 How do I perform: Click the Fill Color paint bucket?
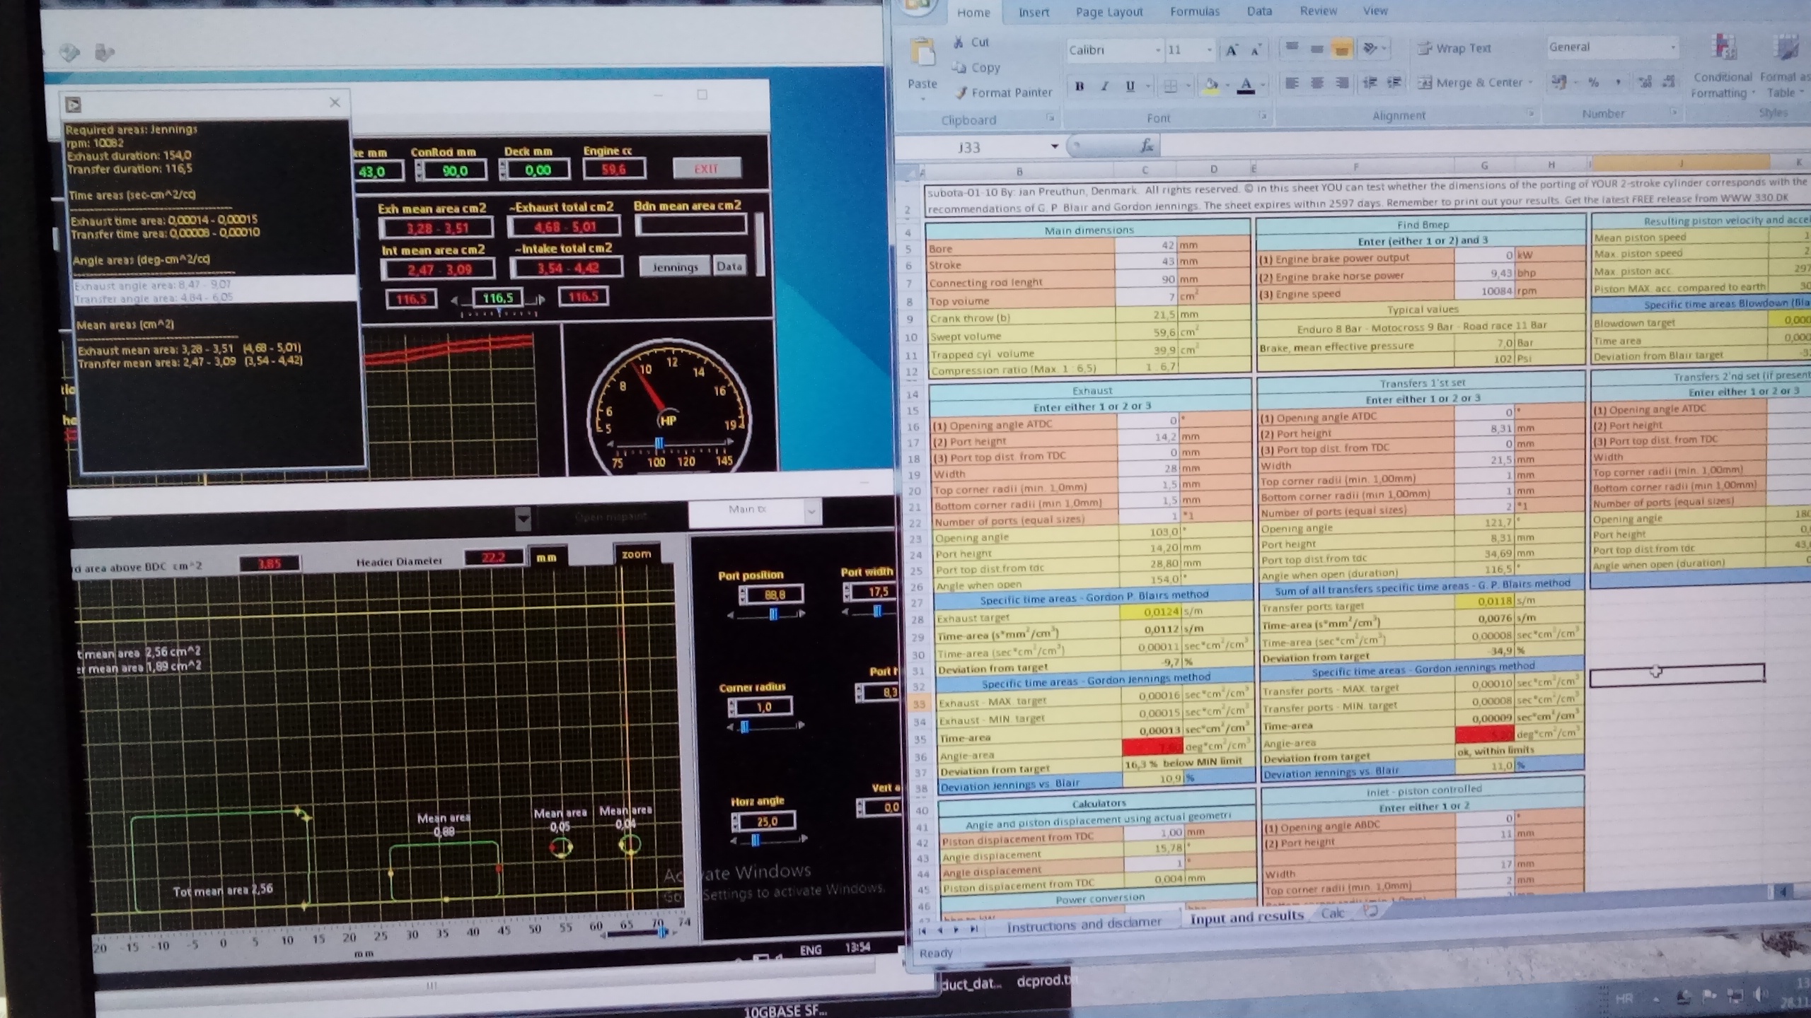1211,86
